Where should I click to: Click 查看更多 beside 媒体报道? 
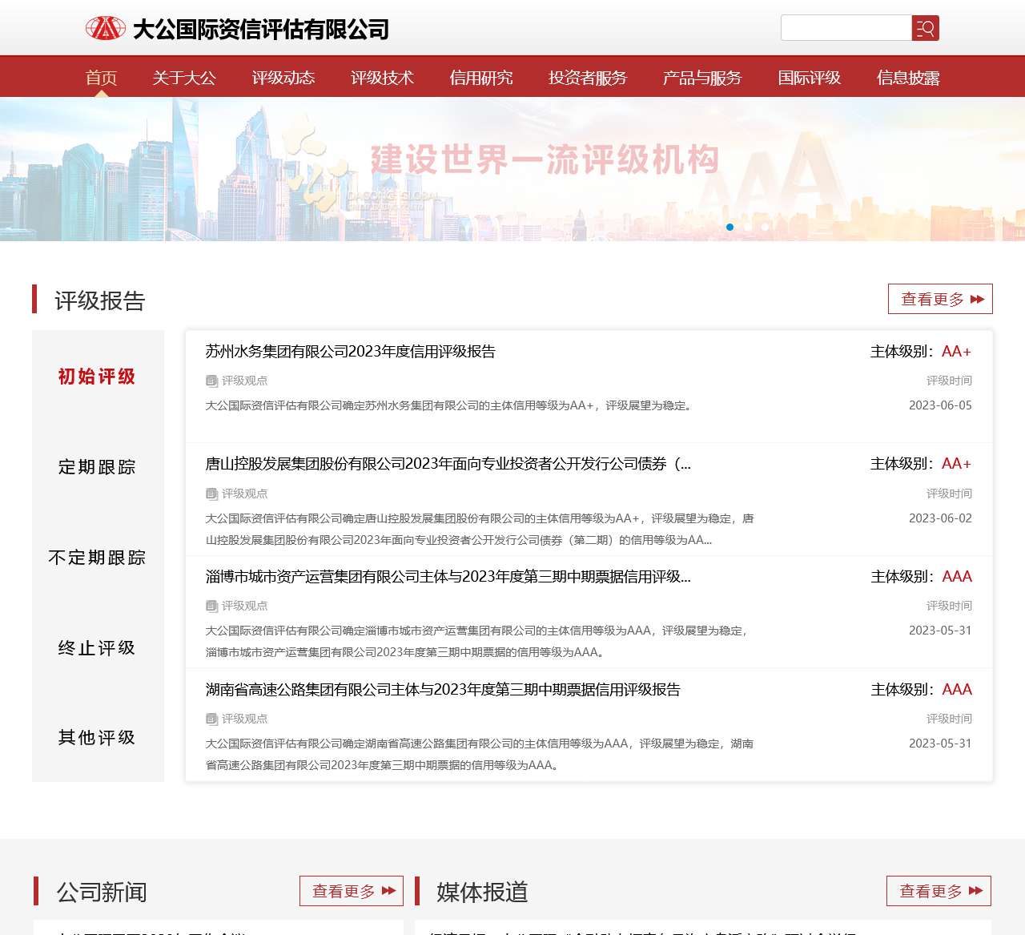click(x=939, y=891)
